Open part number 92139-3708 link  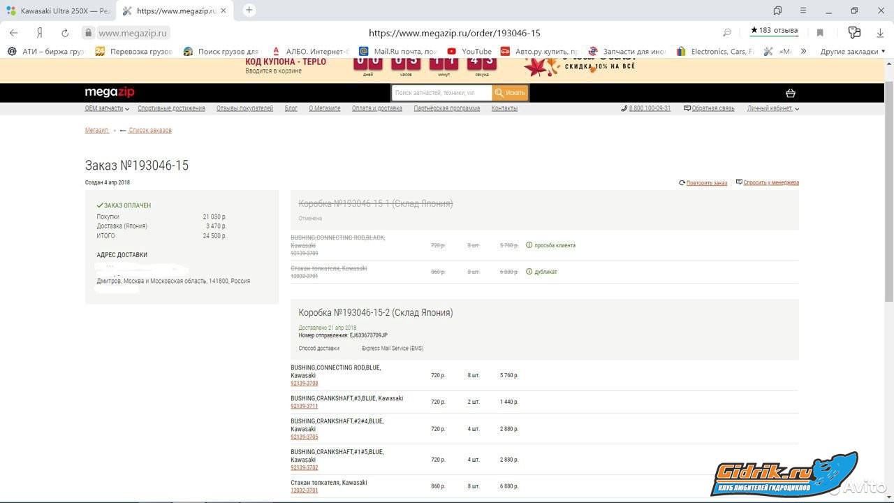coord(304,384)
